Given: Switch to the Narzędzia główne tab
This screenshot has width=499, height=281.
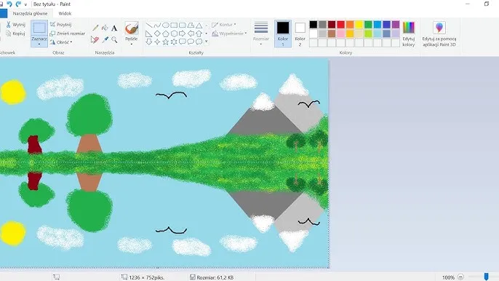Looking at the screenshot, I should point(30,13).
